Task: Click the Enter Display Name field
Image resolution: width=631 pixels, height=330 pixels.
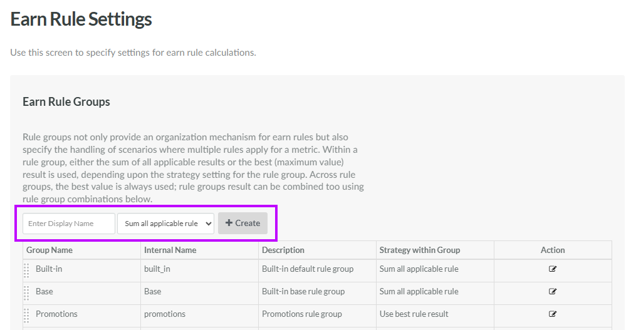Action: point(69,224)
